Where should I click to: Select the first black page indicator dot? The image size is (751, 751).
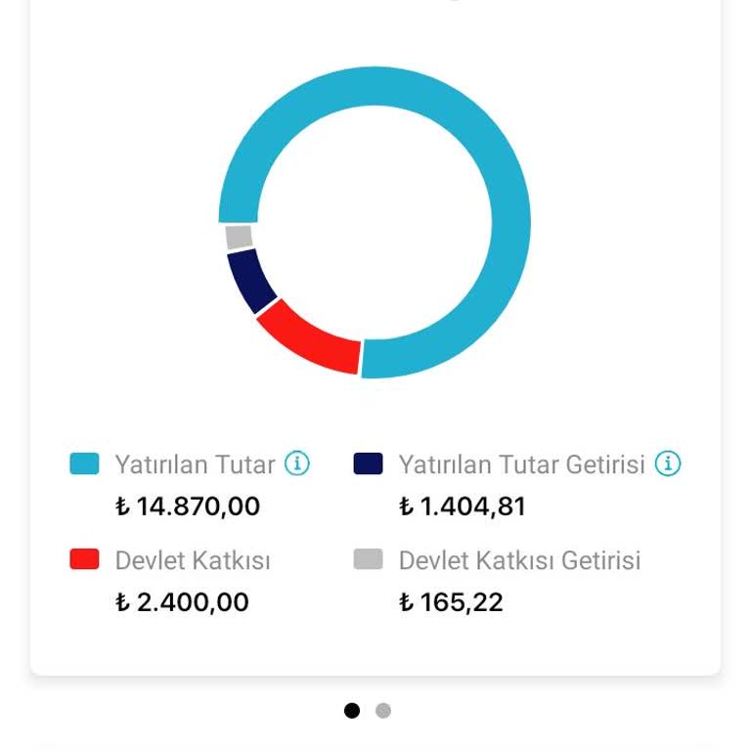[352, 711]
